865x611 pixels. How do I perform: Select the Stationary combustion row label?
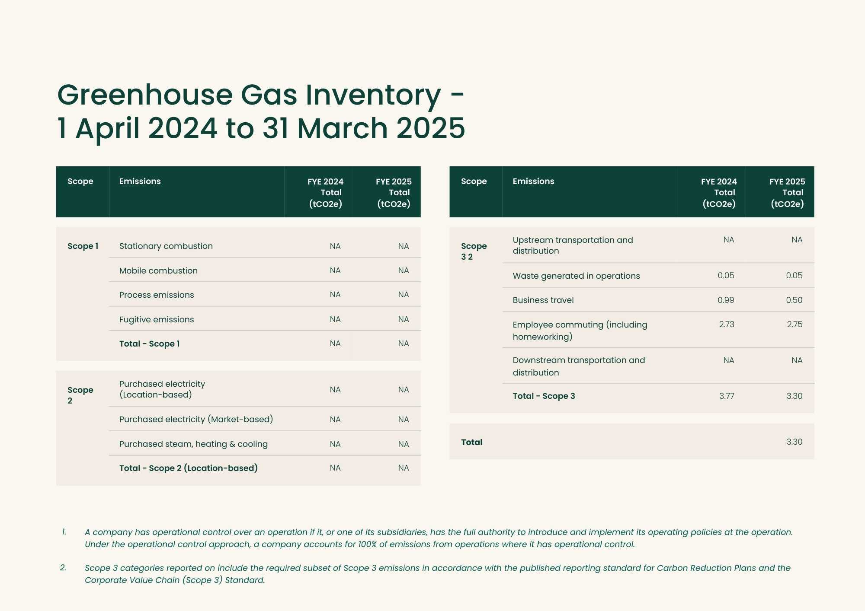click(x=166, y=246)
